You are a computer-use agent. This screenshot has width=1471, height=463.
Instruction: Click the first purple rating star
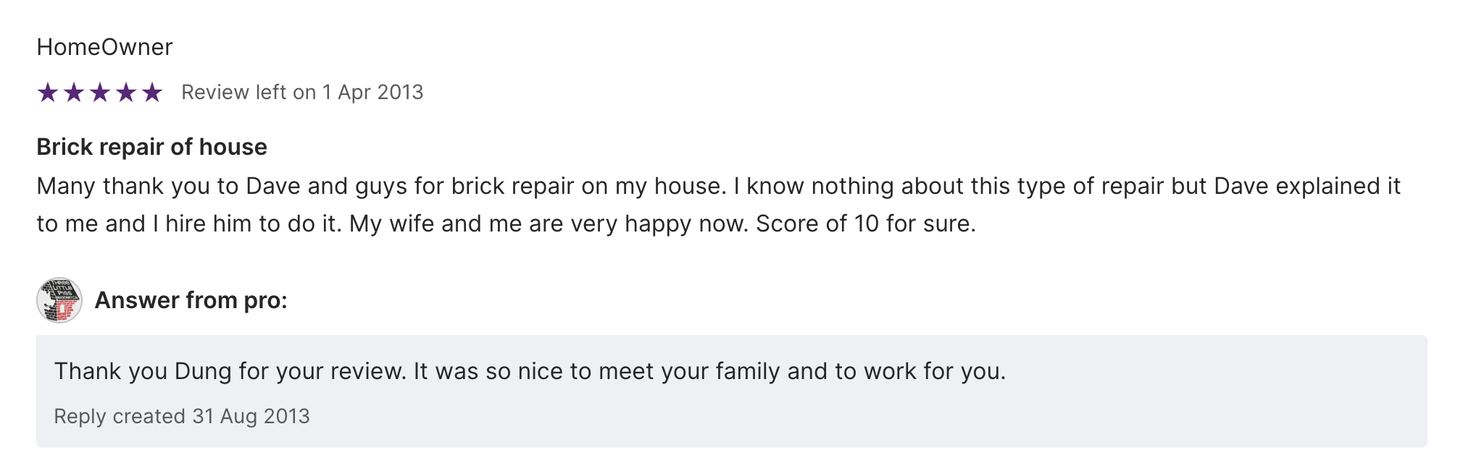tap(48, 93)
